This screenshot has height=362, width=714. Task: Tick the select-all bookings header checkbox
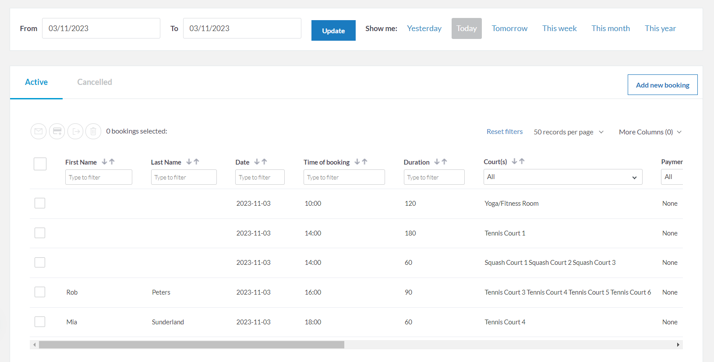(x=40, y=164)
